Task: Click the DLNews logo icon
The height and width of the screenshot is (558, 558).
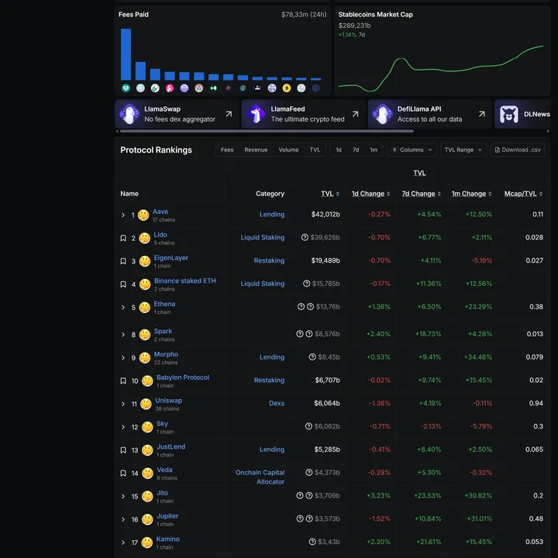Action: click(x=508, y=115)
